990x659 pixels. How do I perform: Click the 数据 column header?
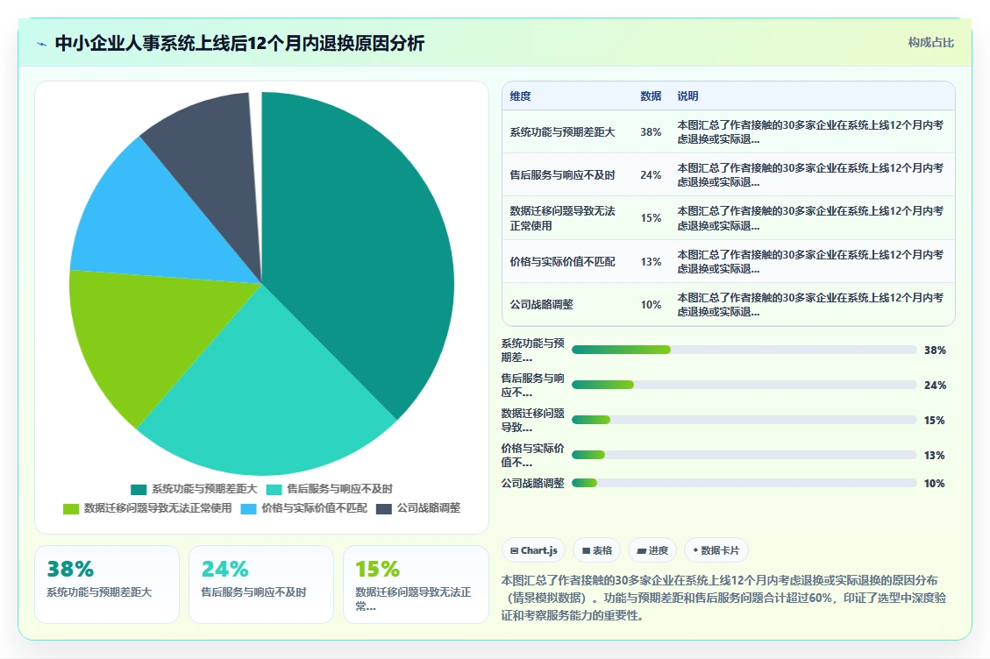coord(651,96)
